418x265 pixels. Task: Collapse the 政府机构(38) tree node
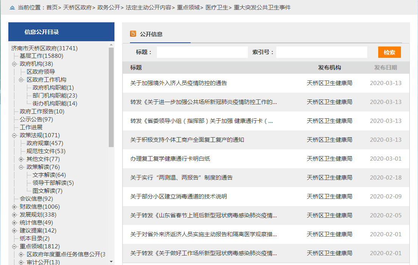14,64
